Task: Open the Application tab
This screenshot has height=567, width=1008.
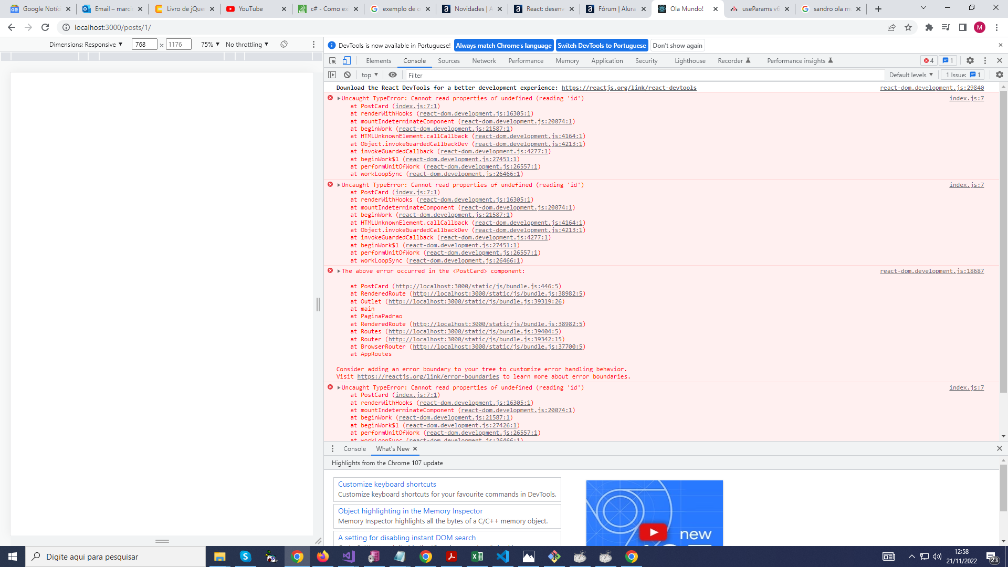Action: [607, 61]
